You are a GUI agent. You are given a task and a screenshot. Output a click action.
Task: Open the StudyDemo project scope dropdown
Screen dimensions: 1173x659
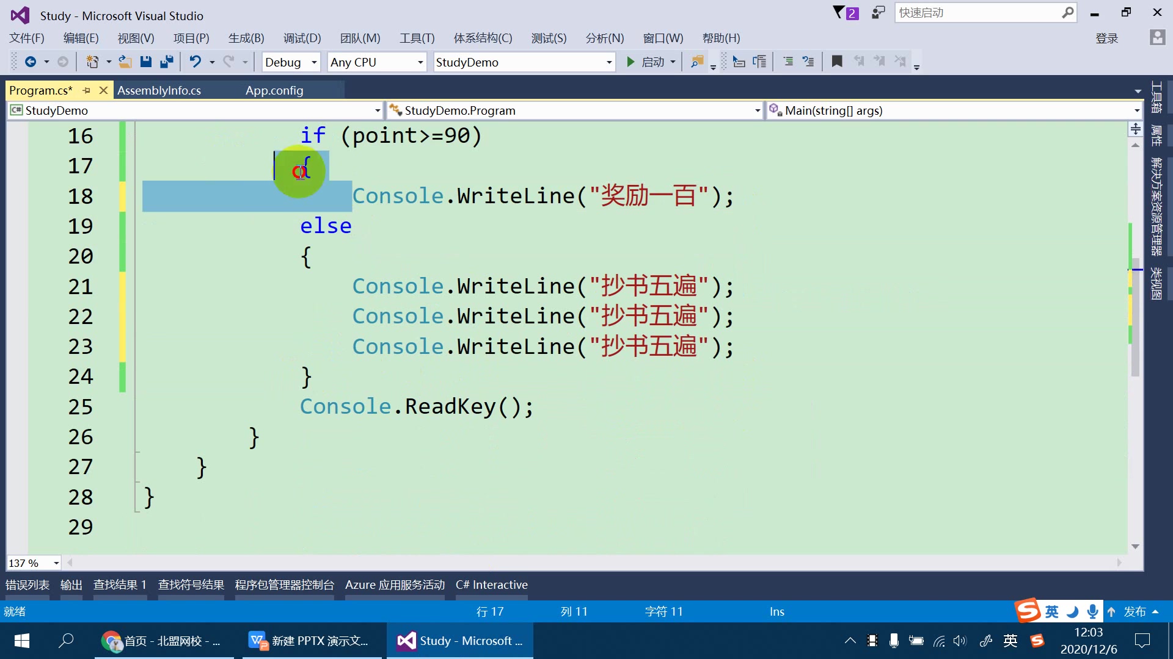(195, 110)
